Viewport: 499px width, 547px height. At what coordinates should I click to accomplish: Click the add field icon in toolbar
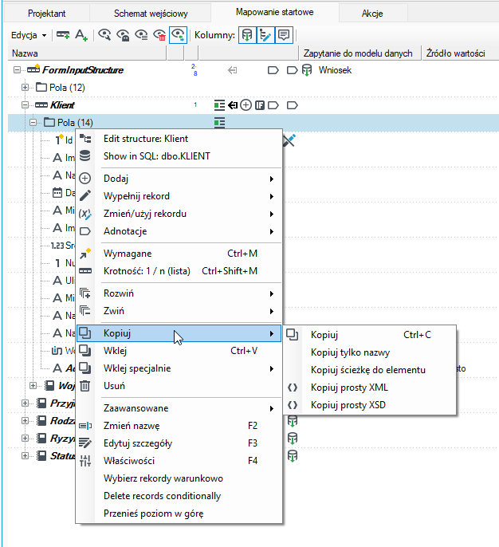click(x=63, y=35)
